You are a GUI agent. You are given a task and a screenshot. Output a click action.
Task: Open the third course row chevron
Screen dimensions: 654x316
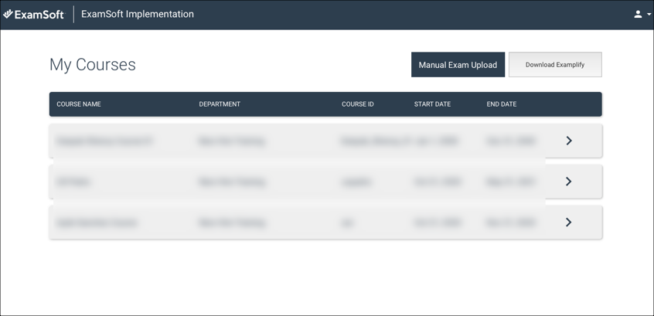coord(568,223)
